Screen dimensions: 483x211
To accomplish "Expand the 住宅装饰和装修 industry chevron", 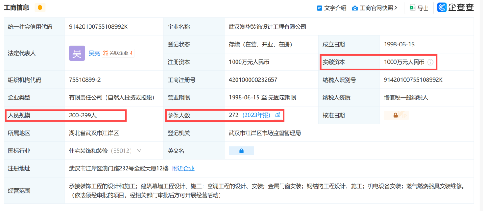I will pos(139,151).
